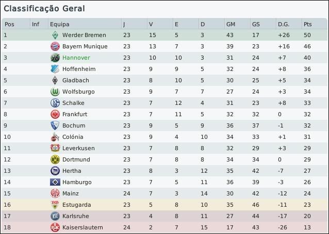The image size is (329, 234).
Task: Select the Estugarda team name
Action: point(77,205)
